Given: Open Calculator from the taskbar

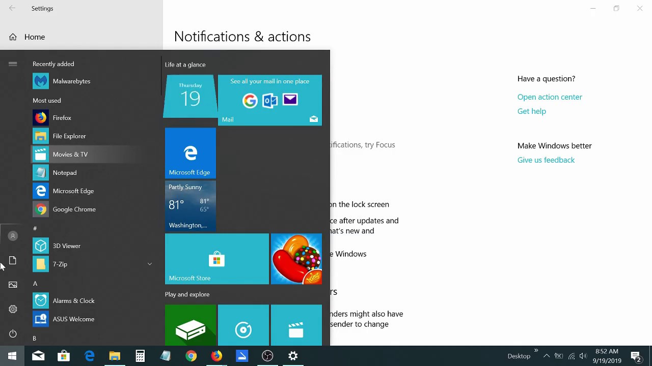Looking at the screenshot, I should tap(140, 356).
